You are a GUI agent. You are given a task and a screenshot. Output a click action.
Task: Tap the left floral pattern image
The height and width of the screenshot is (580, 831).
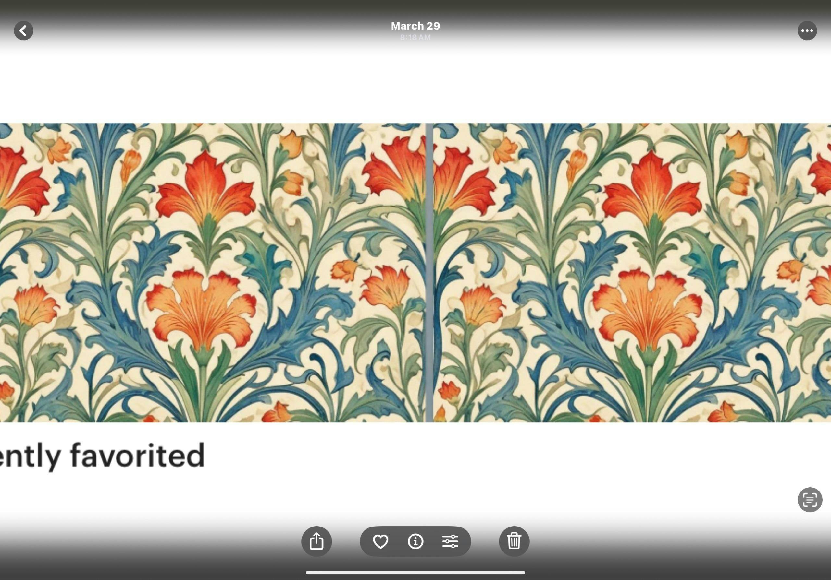(x=212, y=272)
